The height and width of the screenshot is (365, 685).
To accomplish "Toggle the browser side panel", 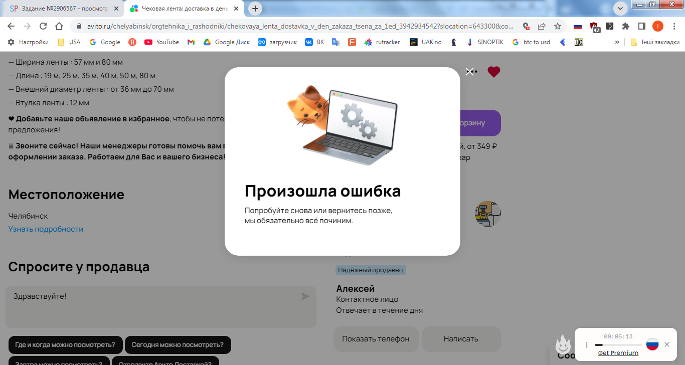I will (x=641, y=26).
